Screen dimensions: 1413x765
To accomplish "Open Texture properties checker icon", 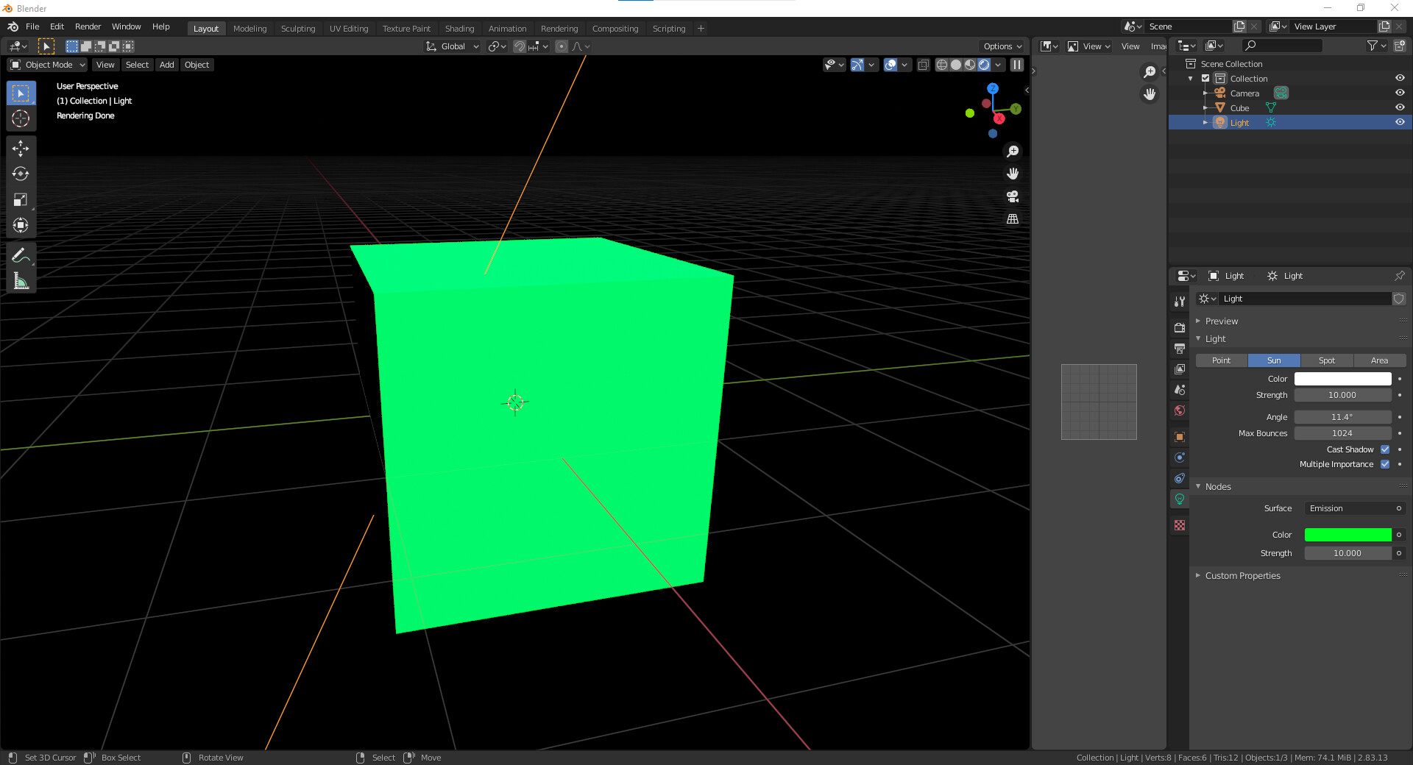I will point(1180,525).
